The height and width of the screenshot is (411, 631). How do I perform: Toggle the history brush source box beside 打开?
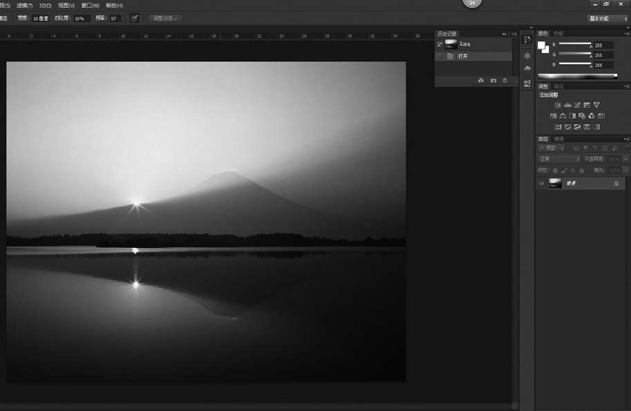coord(440,56)
